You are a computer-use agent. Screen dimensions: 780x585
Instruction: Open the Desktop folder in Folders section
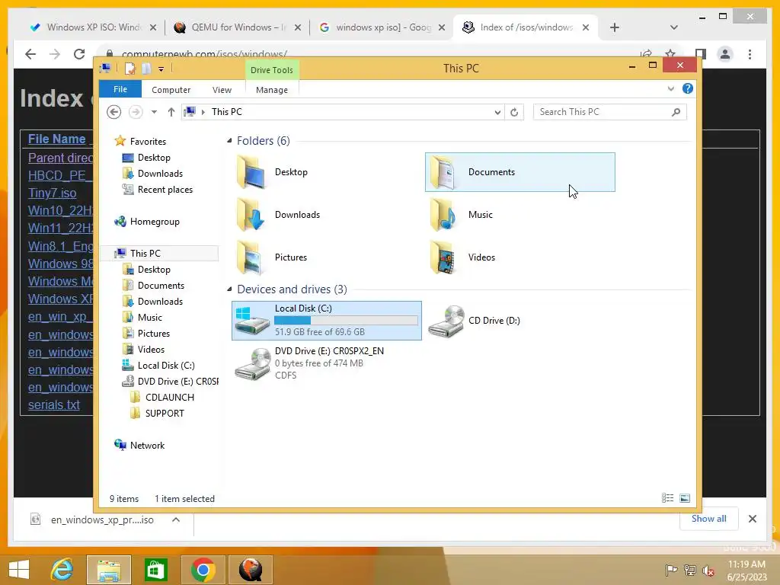[272, 172]
